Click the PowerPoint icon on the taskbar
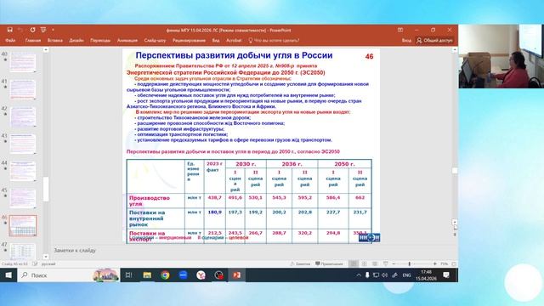This screenshot has height=306, width=544. pyautogui.click(x=236, y=275)
